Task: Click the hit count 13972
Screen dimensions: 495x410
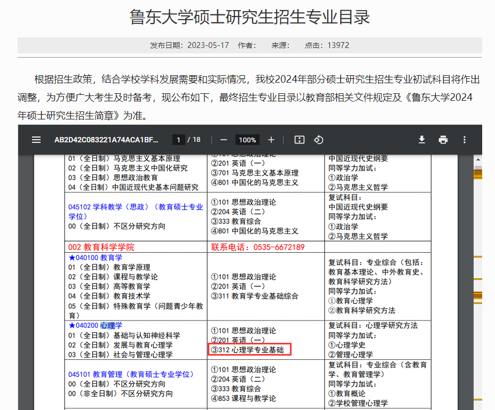Action: (338, 45)
